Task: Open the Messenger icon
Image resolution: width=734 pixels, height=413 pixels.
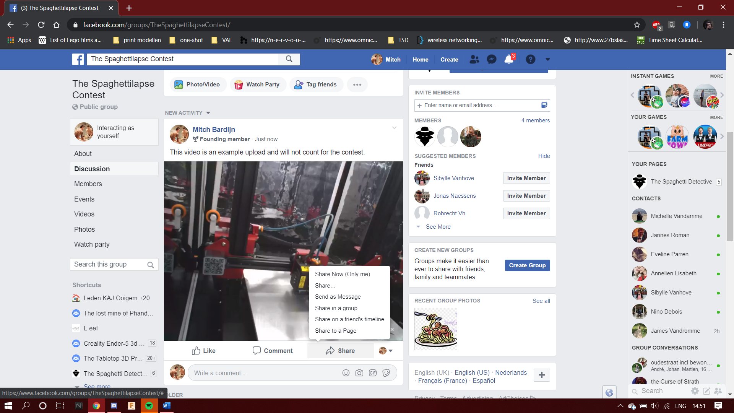Action: click(492, 59)
